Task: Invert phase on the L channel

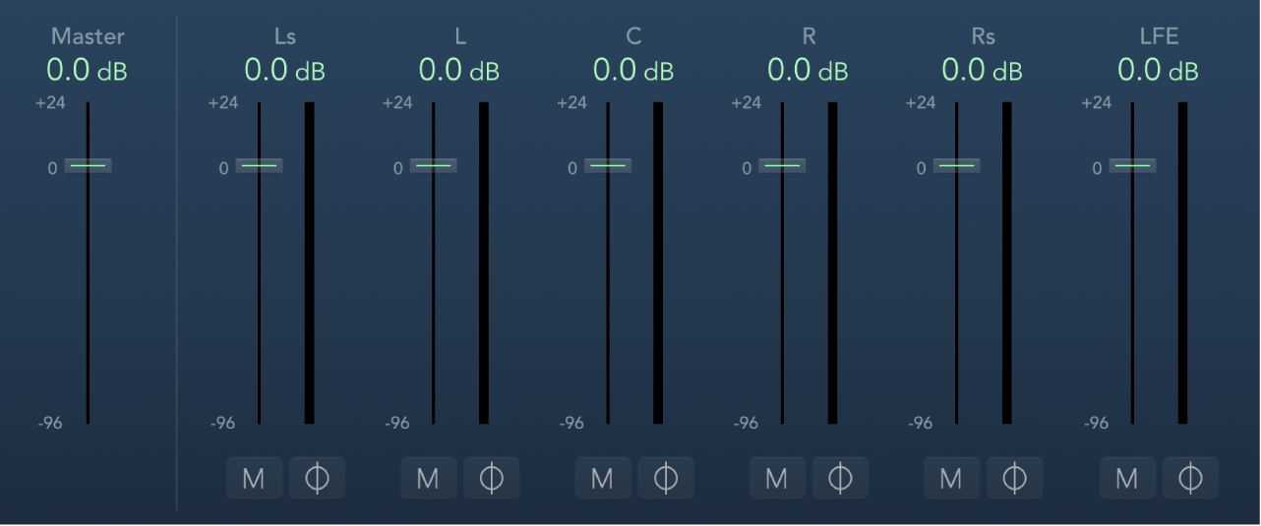Action: click(491, 479)
